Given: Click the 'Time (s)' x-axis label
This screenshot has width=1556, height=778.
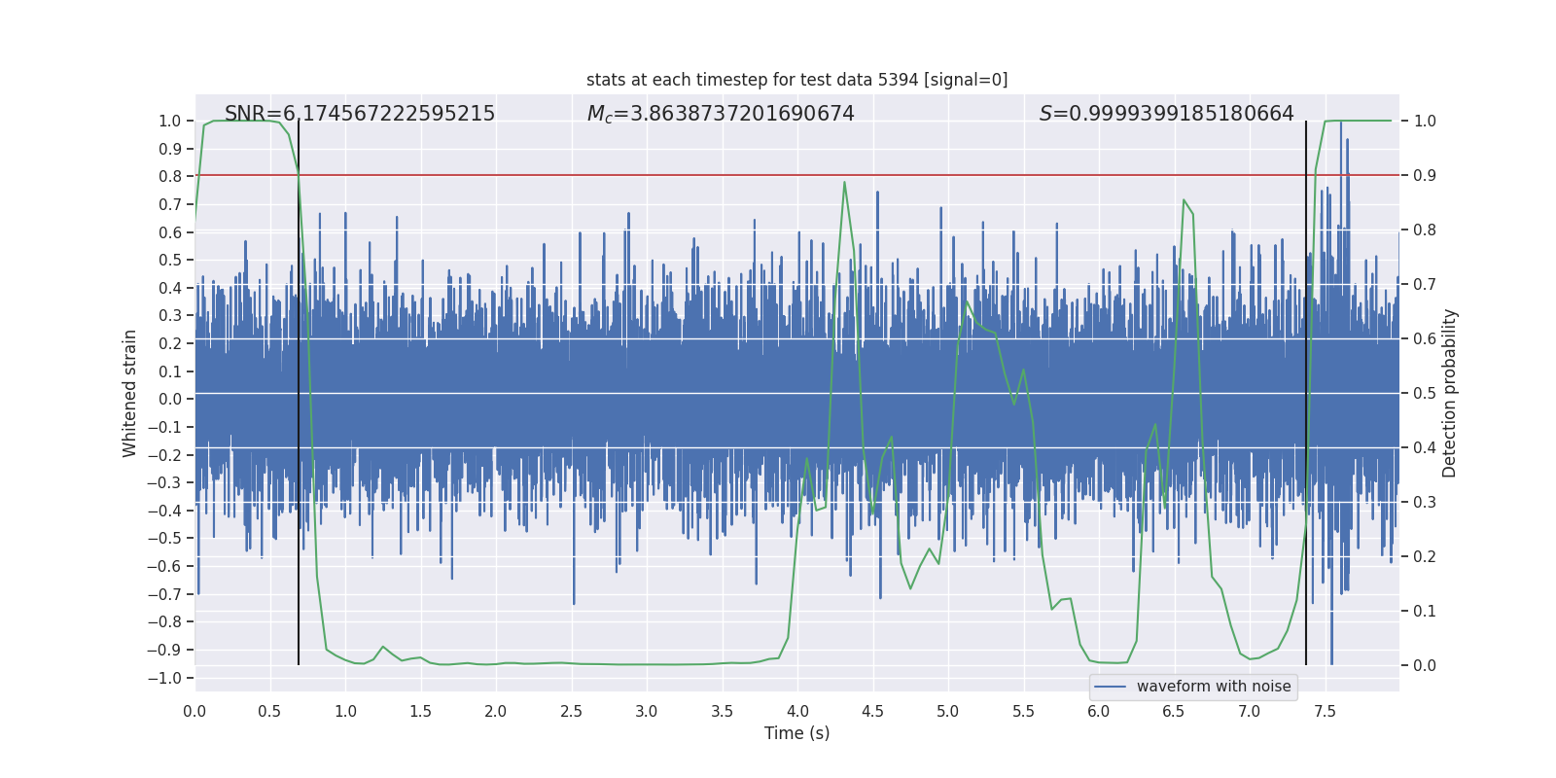Looking at the screenshot, I should (796, 733).
